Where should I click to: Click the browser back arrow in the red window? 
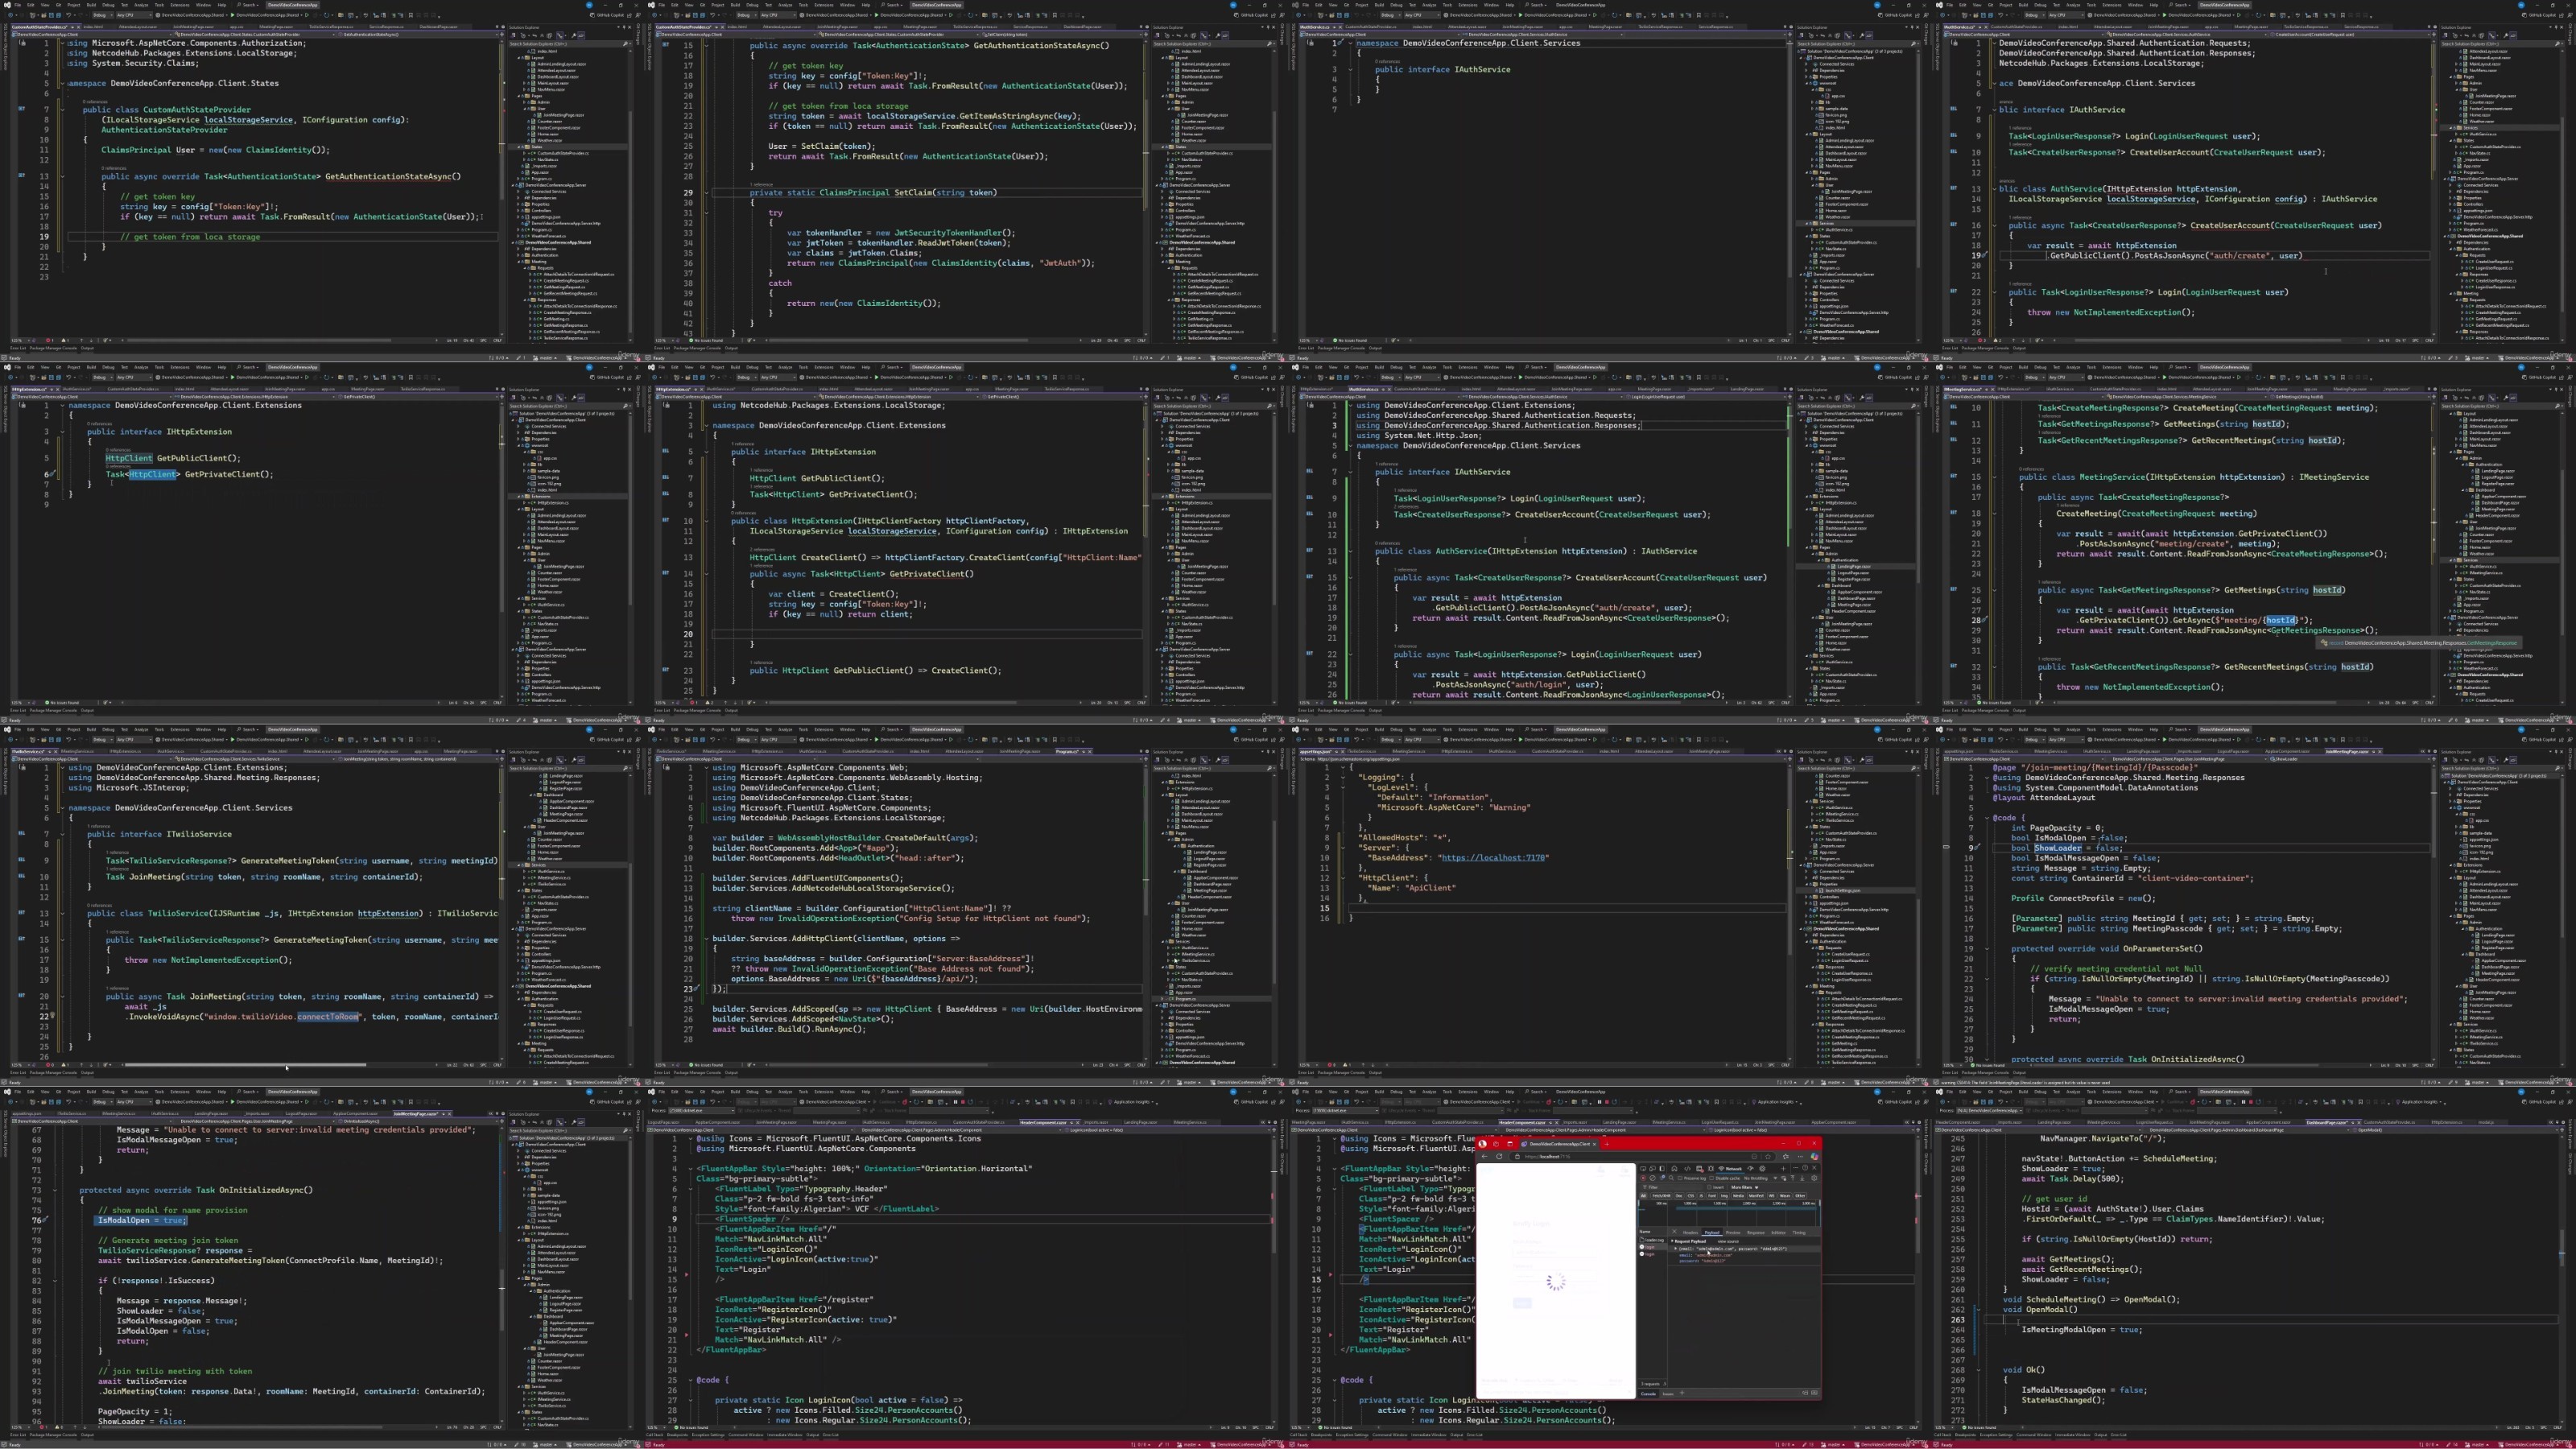[x=1485, y=1157]
